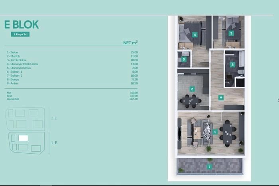Click the '1. Etap / 2+1' badge
The image size is (279, 186).
tap(20, 34)
